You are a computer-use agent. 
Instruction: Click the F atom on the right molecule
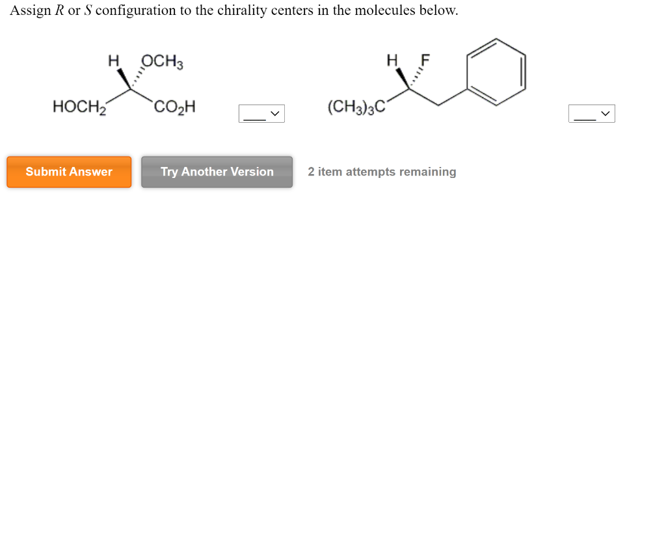coord(426,60)
